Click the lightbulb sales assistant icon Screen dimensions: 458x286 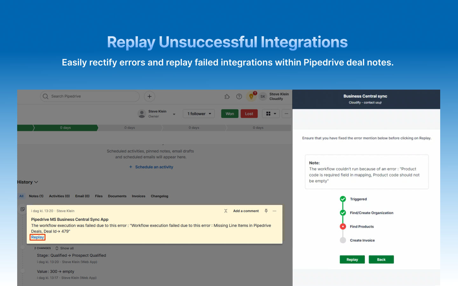point(251,97)
